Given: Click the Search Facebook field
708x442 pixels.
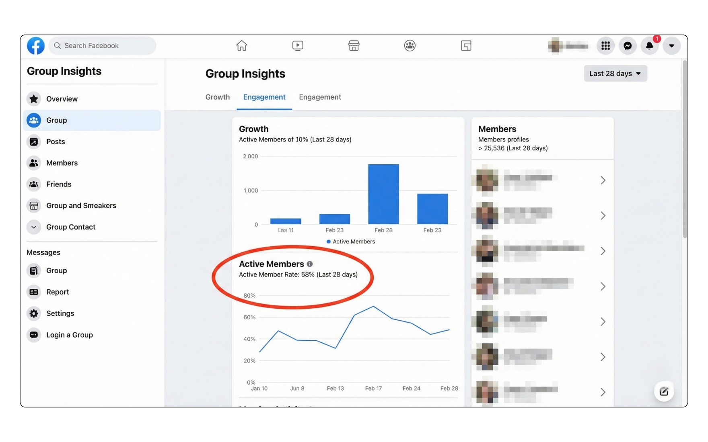Looking at the screenshot, I should click(103, 46).
